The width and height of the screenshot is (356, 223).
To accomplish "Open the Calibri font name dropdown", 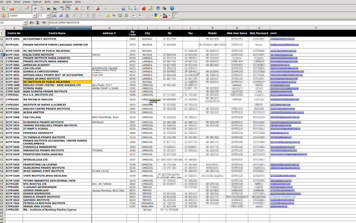I will point(35,15).
